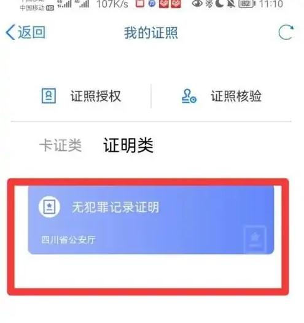Tap the moon do-not-disturb status icon
The width and height of the screenshot is (304, 323).
[x=219, y=4]
